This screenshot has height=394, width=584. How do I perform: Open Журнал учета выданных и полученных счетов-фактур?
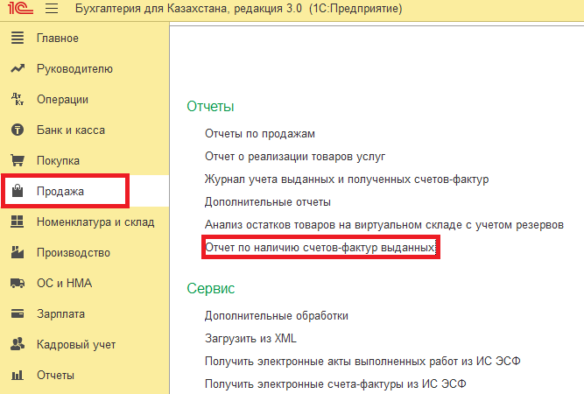[x=346, y=179]
